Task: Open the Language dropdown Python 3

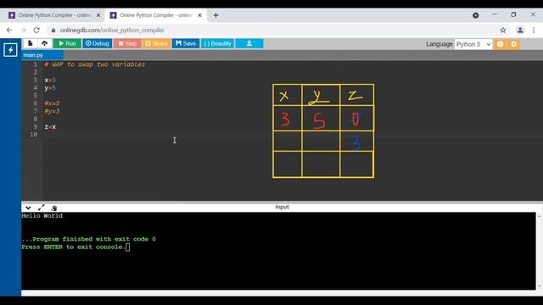Action: [x=473, y=44]
